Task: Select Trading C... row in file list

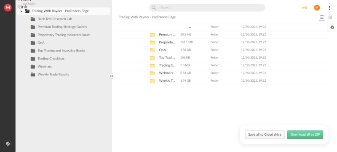Action: tap(225, 65)
